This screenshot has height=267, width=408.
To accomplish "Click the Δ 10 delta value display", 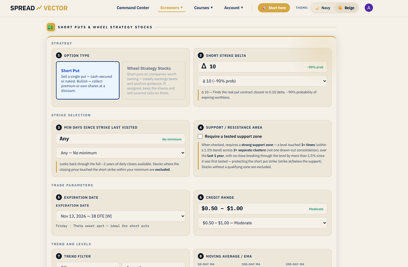I will pos(263,67).
